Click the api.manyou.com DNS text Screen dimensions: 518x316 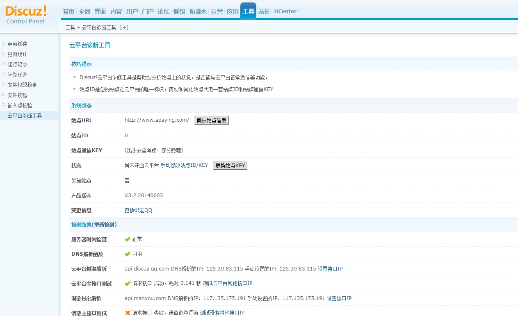[145, 298]
